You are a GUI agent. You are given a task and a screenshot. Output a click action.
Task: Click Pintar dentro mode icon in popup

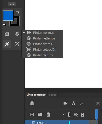(29, 55)
